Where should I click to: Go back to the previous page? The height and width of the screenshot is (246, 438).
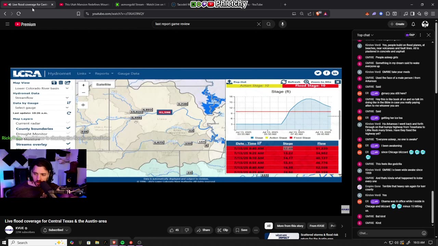(x=5, y=14)
